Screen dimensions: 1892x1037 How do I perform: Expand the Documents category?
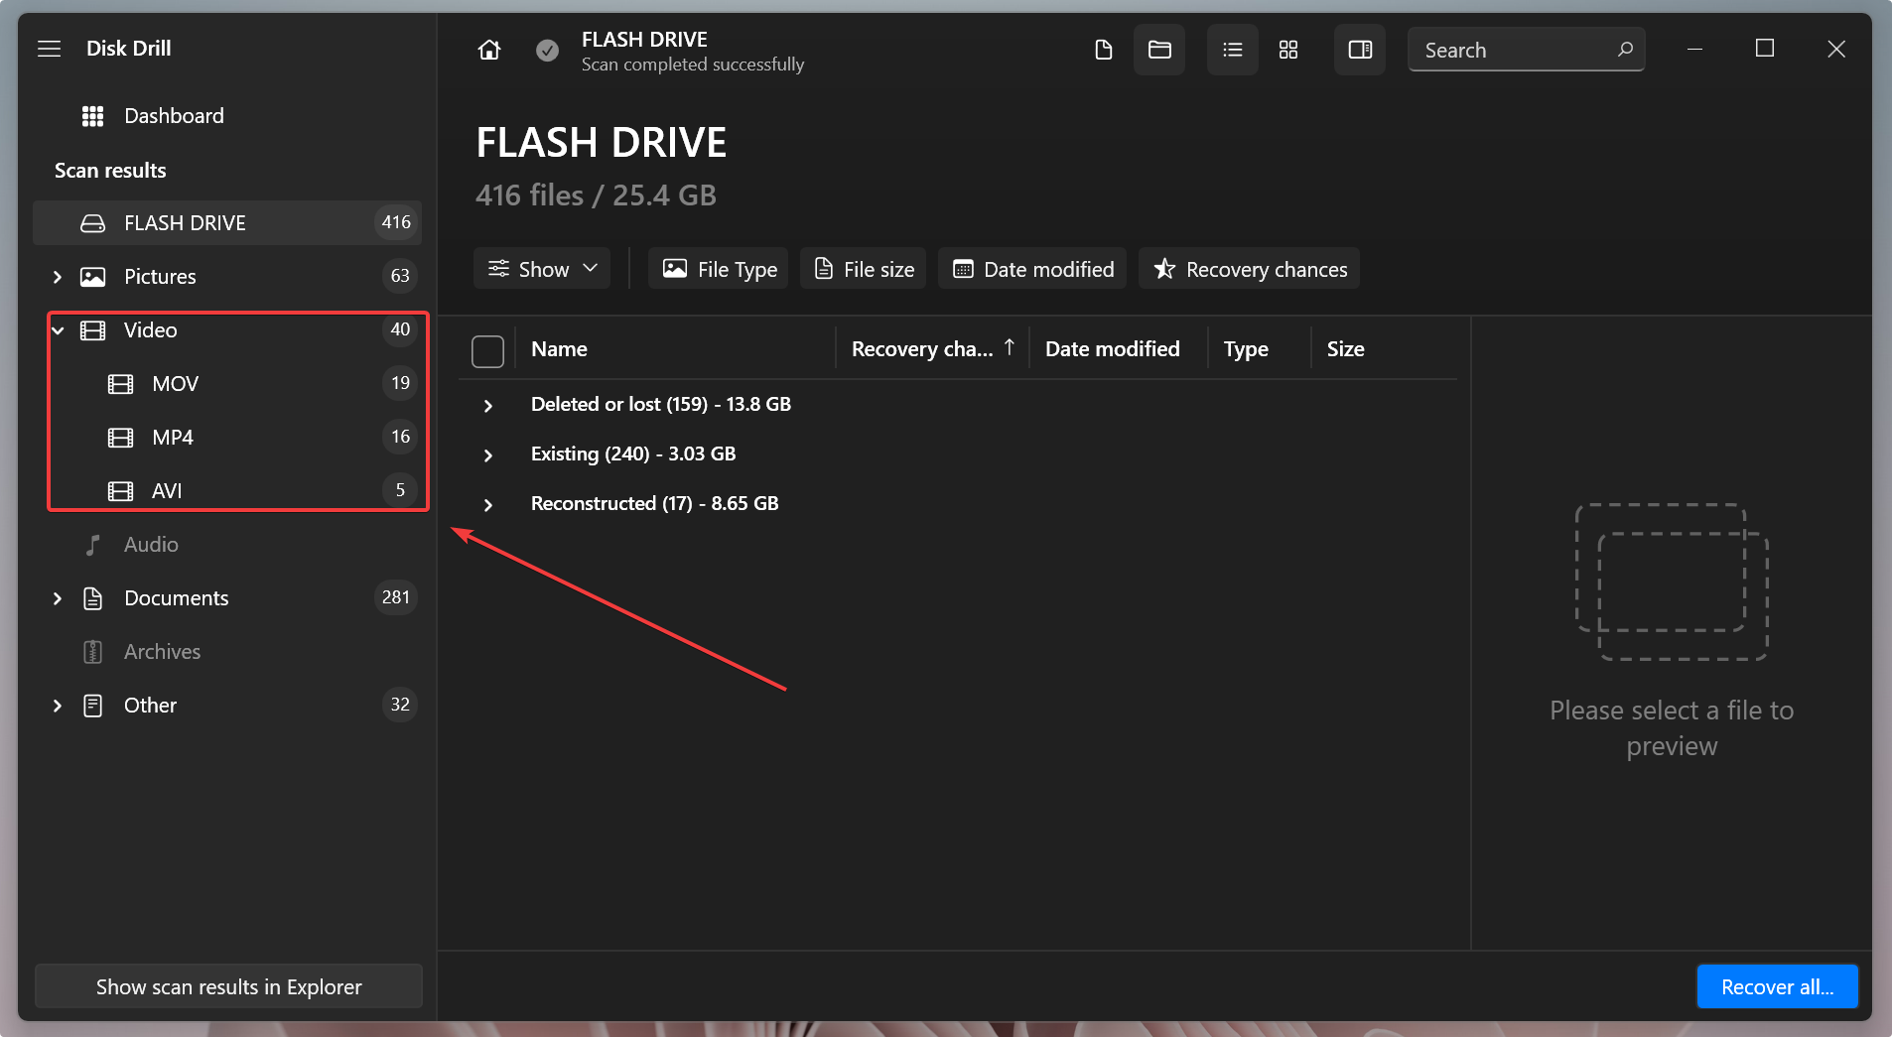point(58,598)
